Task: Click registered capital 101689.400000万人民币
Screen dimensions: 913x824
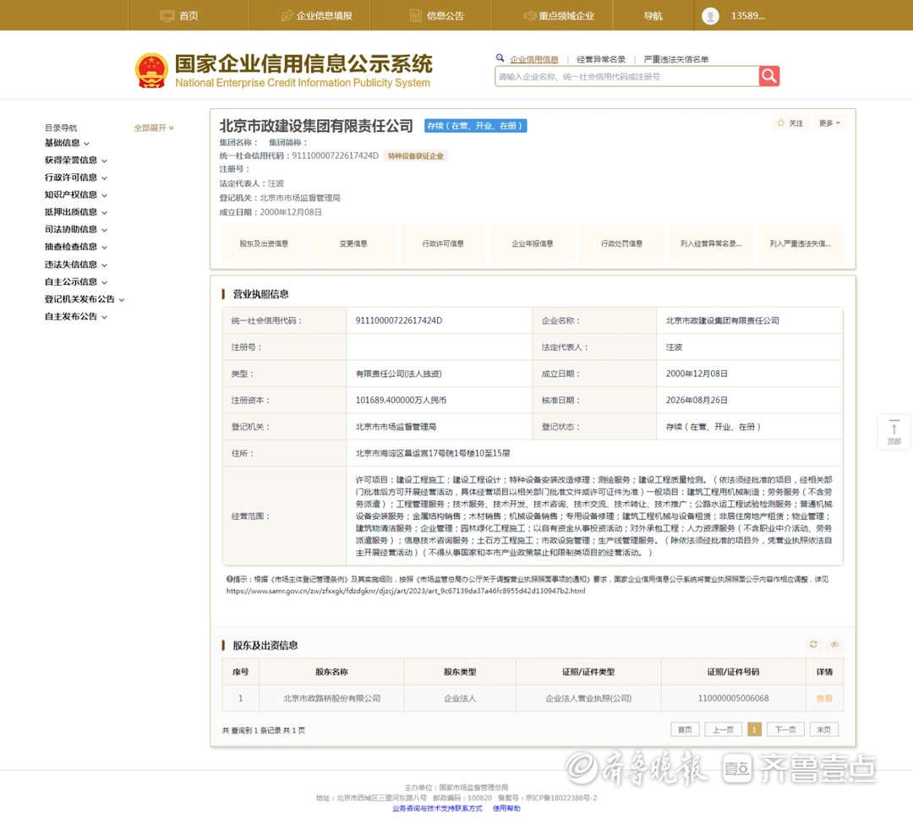Action: tap(402, 401)
